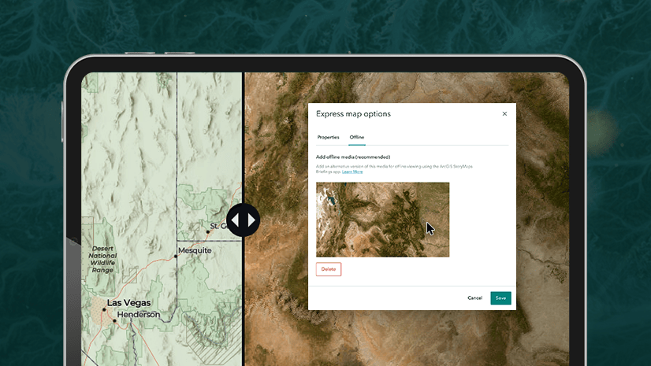This screenshot has width=651, height=366.
Task: Click the Mesquite map label
Action: point(195,250)
